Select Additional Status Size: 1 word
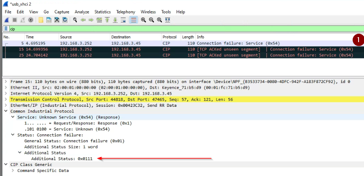364x176 pixels. (x=61, y=147)
